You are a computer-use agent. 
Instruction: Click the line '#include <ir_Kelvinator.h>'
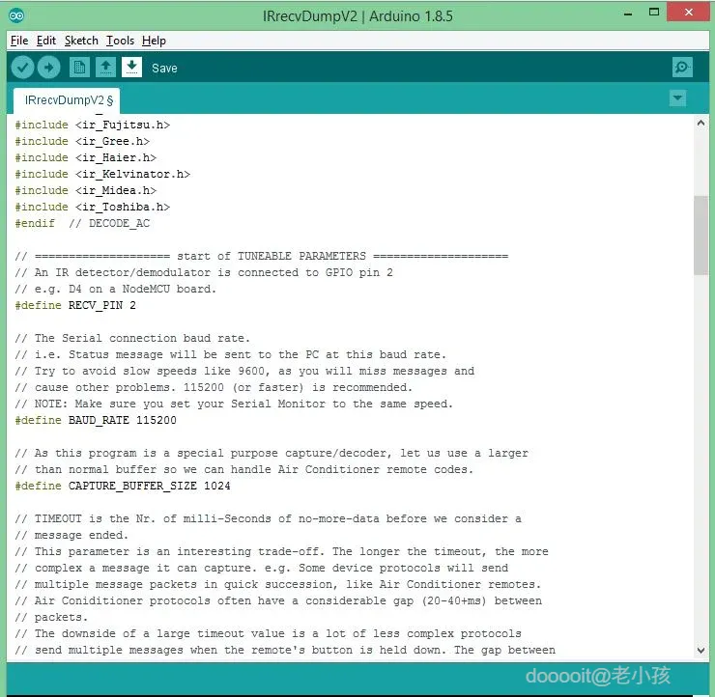(102, 174)
